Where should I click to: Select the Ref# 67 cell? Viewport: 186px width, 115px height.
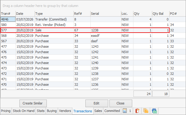(x=82, y=30)
